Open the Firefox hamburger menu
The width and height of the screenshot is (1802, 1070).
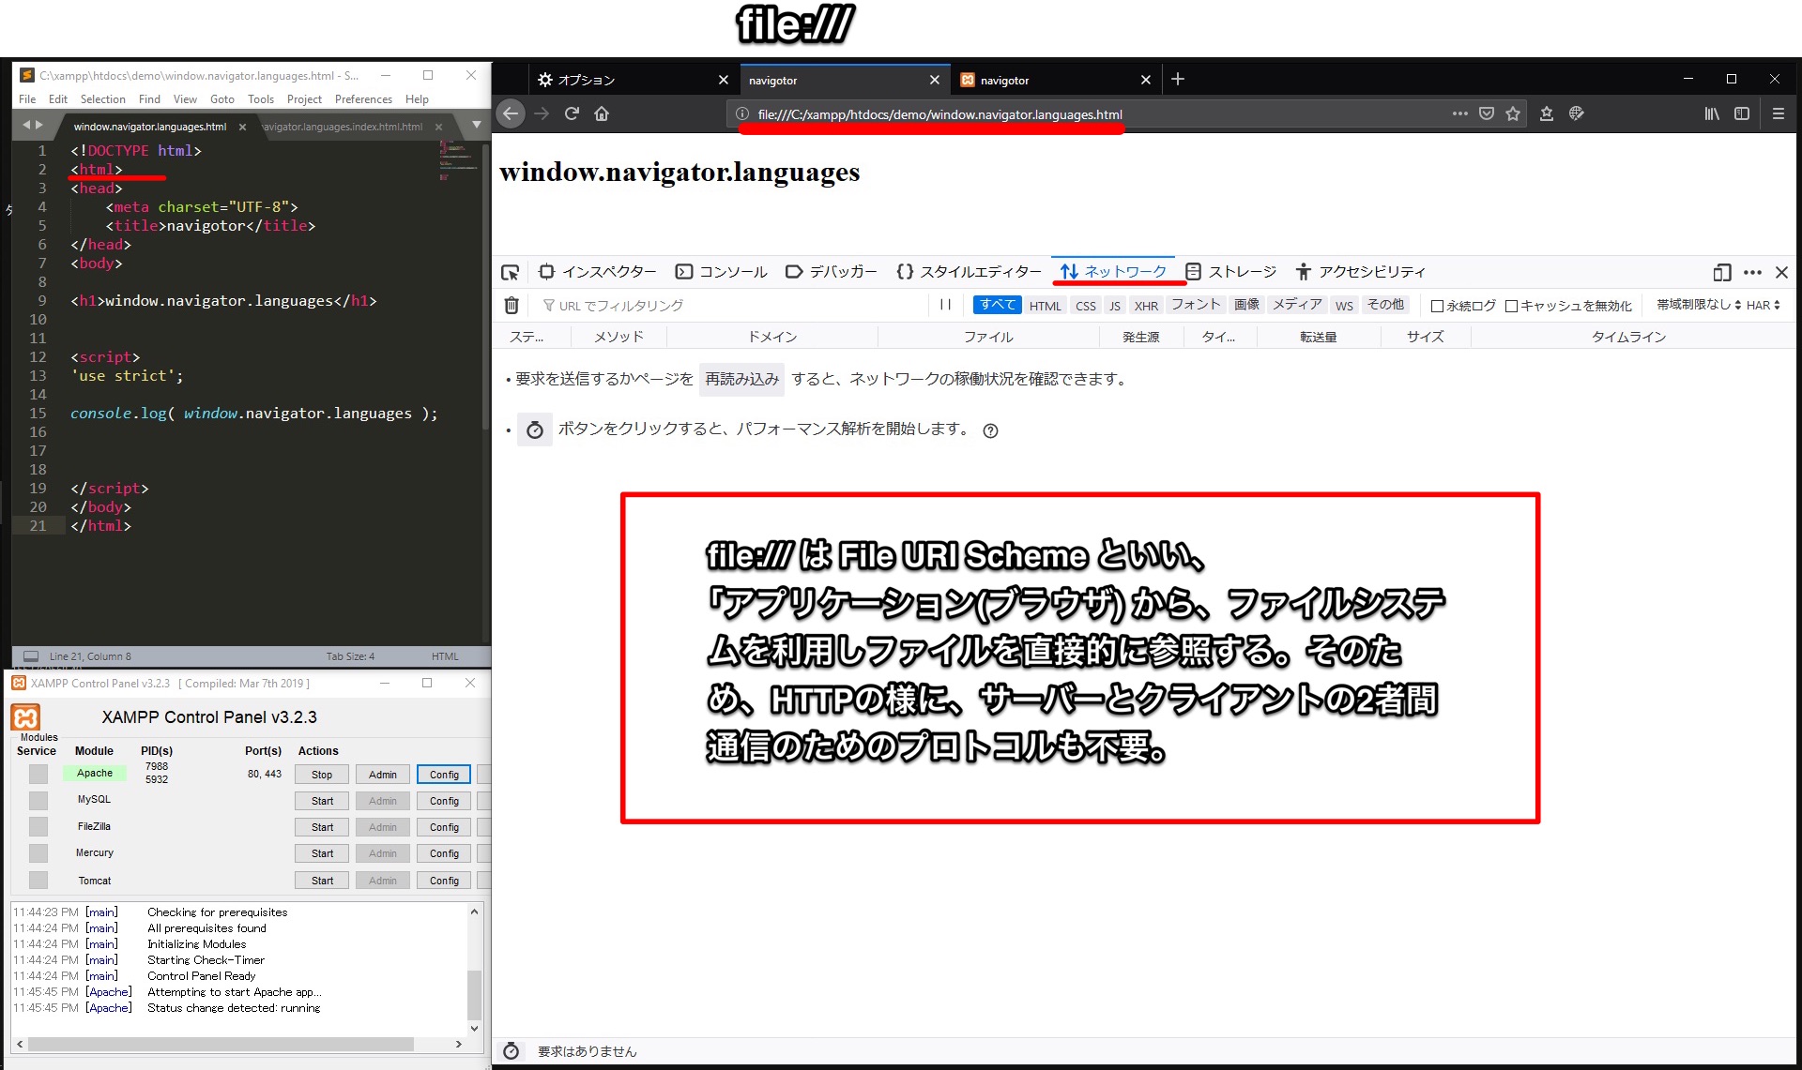tap(1778, 113)
